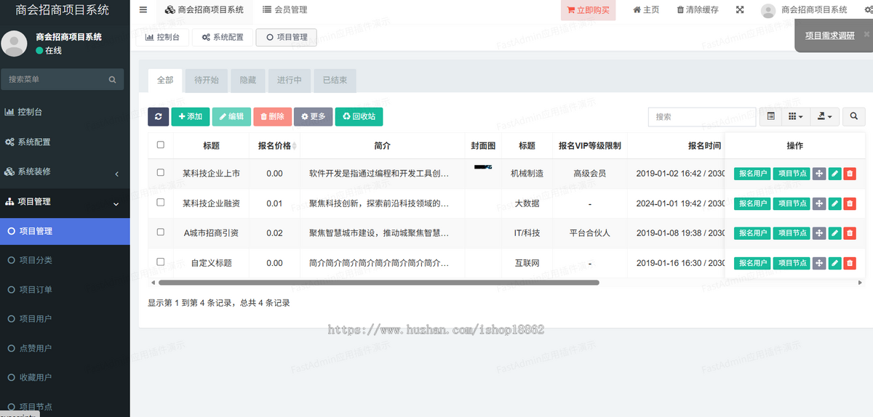Click 清除缓存 in top bar
This screenshot has width=873, height=417.
click(x=698, y=10)
